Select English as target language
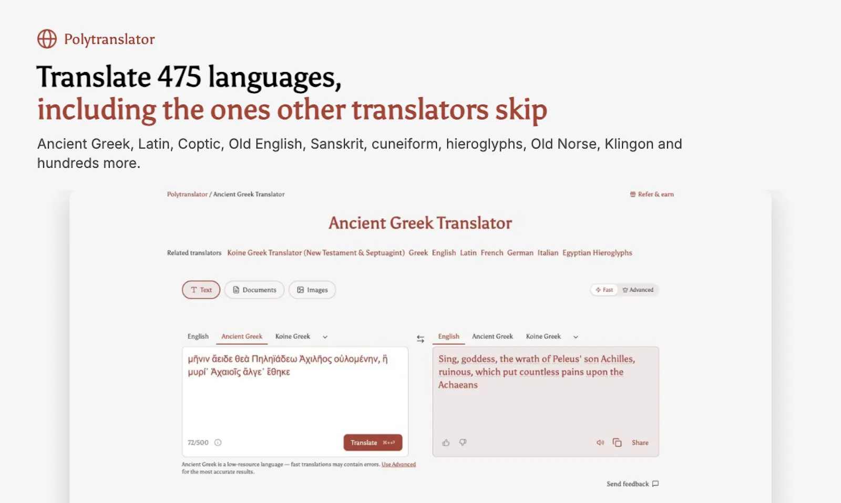Image resolution: width=841 pixels, height=503 pixels. [x=449, y=336]
